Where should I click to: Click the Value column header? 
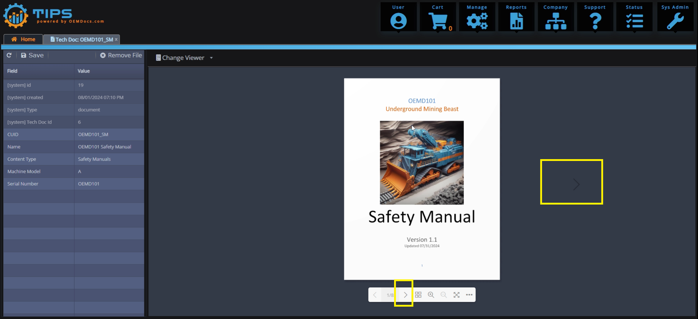[x=109, y=71]
